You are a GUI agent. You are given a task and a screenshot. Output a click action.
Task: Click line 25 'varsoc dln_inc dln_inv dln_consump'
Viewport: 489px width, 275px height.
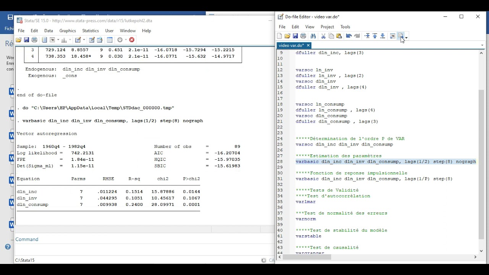[344, 144]
